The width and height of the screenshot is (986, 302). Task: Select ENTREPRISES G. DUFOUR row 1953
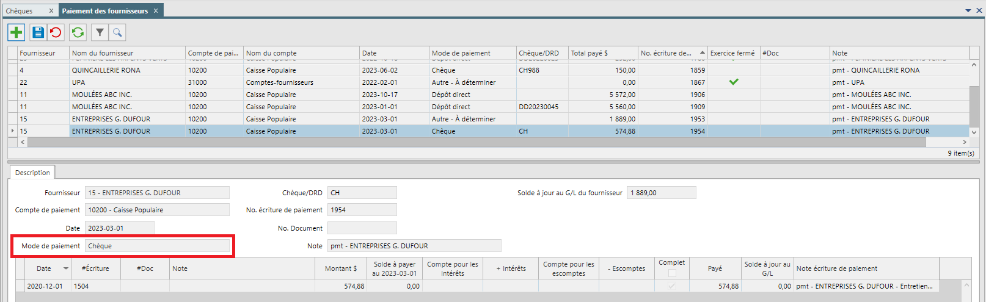pos(489,119)
